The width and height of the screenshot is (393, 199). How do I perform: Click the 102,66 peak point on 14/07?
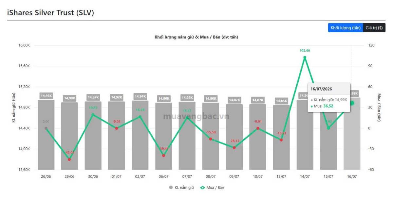pyautogui.click(x=305, y=58)
